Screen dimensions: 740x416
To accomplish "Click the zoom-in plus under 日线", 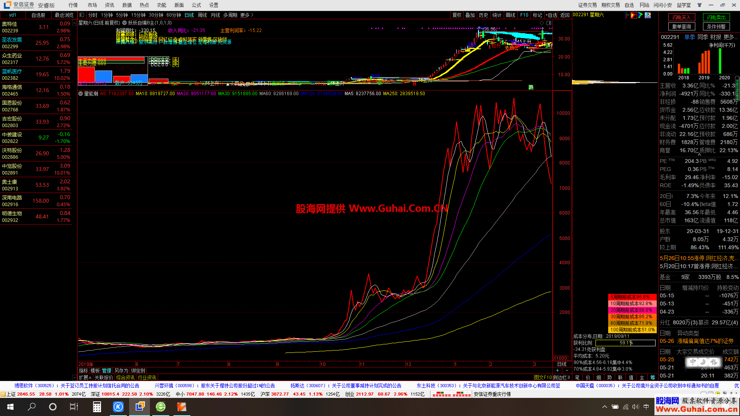I will click(x=557, y=371).
